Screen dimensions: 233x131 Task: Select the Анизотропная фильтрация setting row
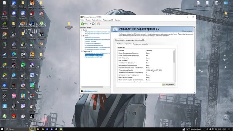coord(146,63)
